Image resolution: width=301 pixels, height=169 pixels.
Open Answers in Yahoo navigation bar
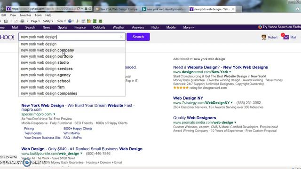[x=138, y=27]
